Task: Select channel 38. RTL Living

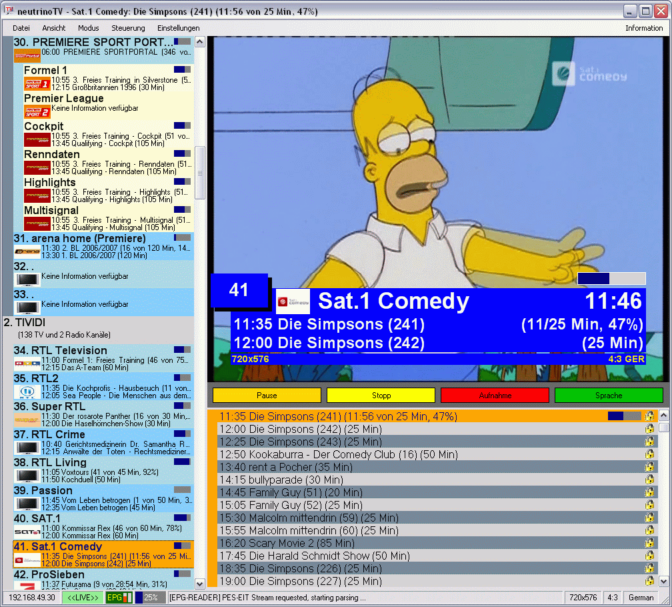Action: [x=104, y=471]
